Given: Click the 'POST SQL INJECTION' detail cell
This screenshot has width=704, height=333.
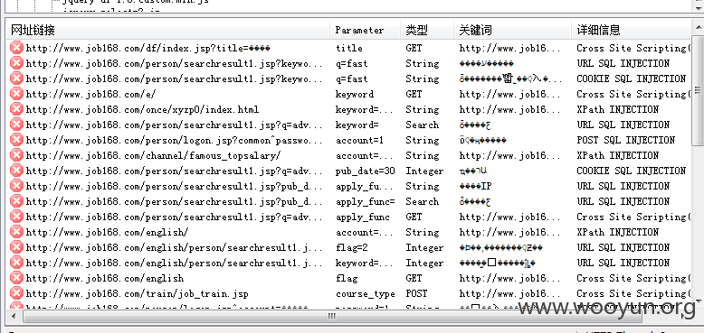Looking at the screenshot, I should click(626, 140).
